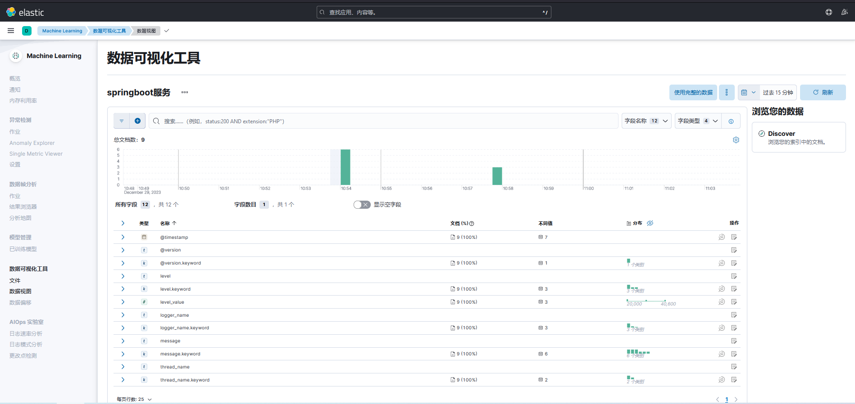Open the calendar quick date menu
The height and width of the screenshot is (404, 855).
[749, 92]
